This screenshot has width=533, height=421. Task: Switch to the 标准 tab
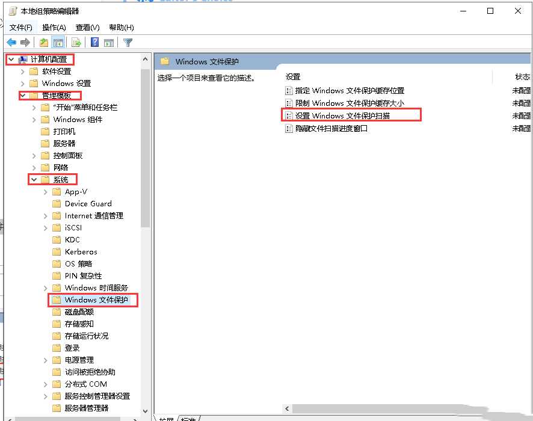pyautogui.click(x=189, y=419)
